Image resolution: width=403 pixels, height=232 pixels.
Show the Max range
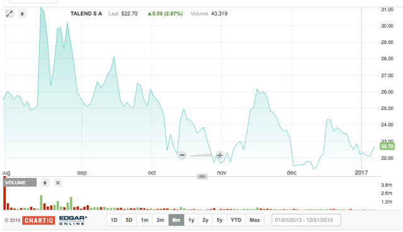pos(254,220)
